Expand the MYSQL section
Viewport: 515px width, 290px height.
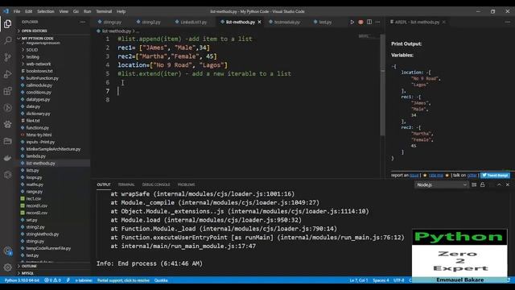click(27, 273)
